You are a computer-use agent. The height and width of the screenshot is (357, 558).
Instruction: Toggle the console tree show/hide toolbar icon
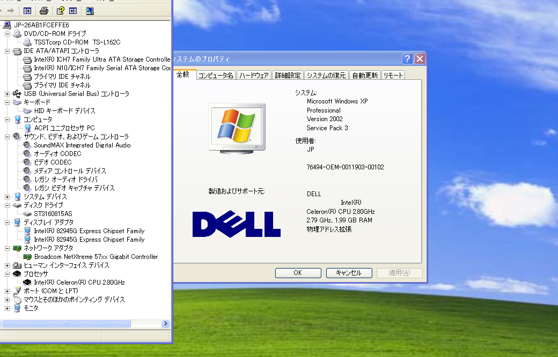click(27, 11)
